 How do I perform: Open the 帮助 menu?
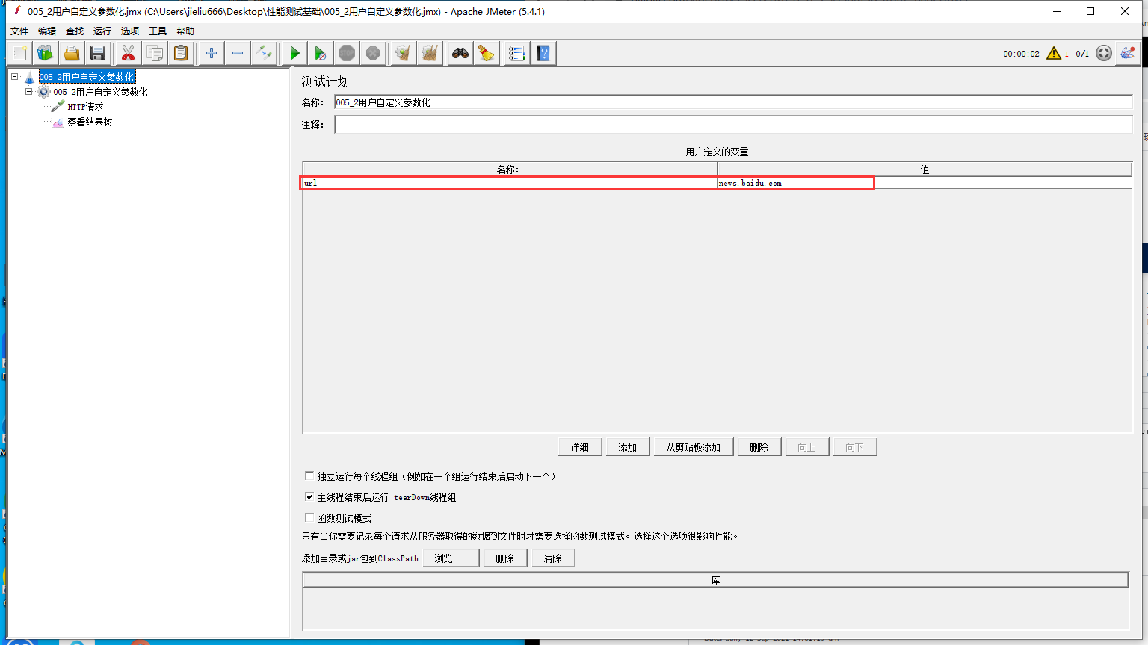click(185, 31)
